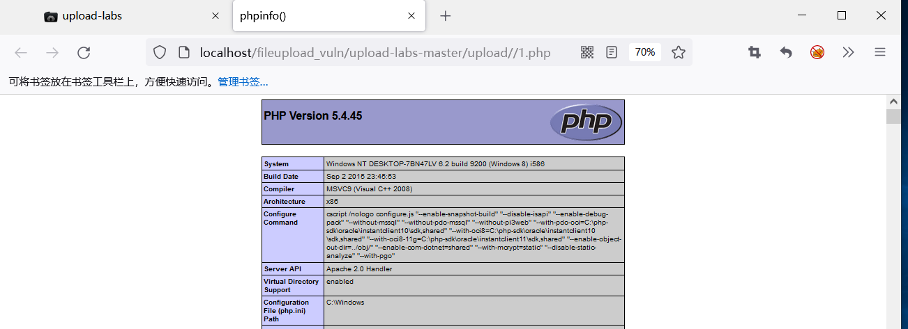Maximize the Firefox browser window
The width and height of the screenshot is (908, 329).
[842, 15]
